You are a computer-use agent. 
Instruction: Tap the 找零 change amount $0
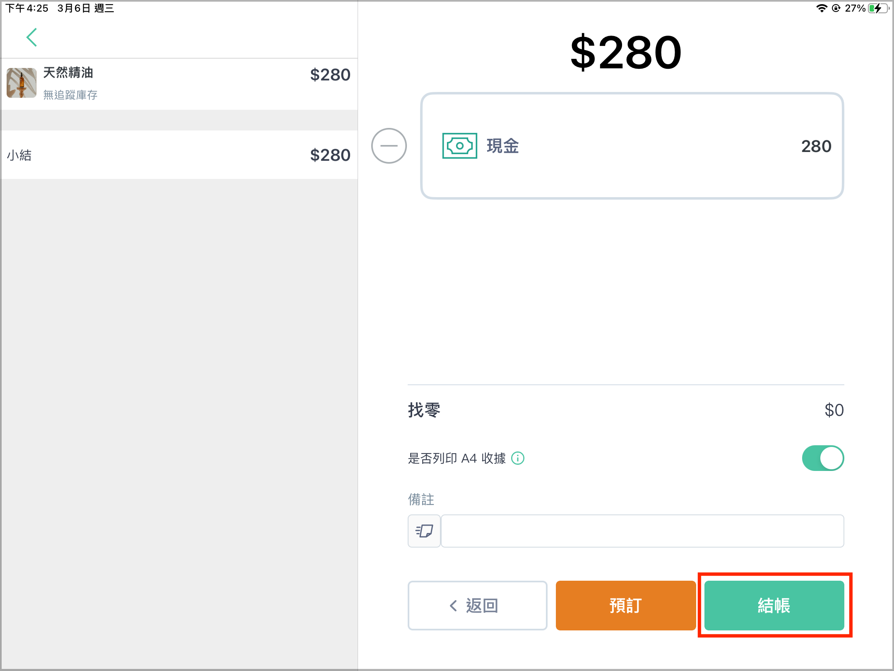coord(834,410)
